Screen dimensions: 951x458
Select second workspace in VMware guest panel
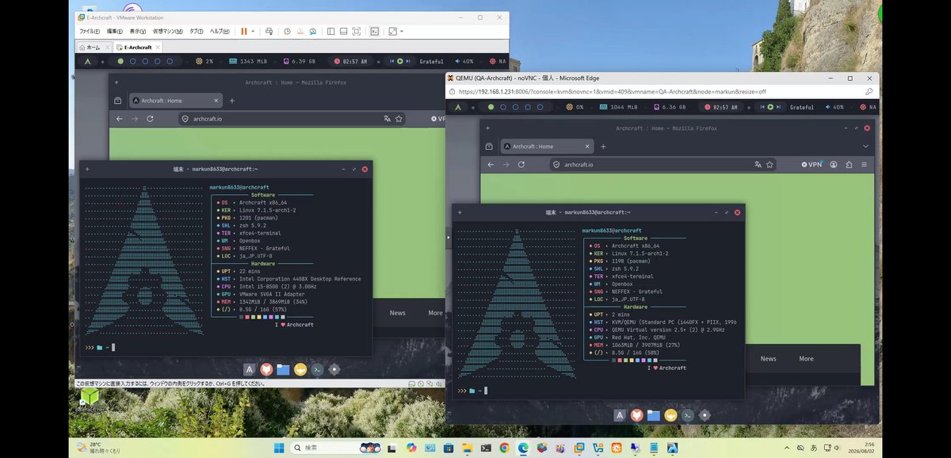click(x=133, y=61)
